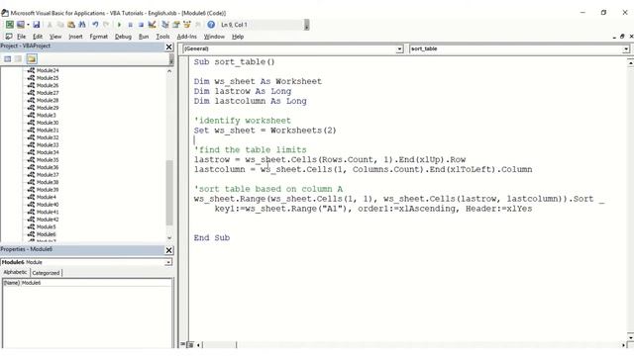This screenshot has width=634, height=356.
Task: Open the File menu
Action: (22, 37)
